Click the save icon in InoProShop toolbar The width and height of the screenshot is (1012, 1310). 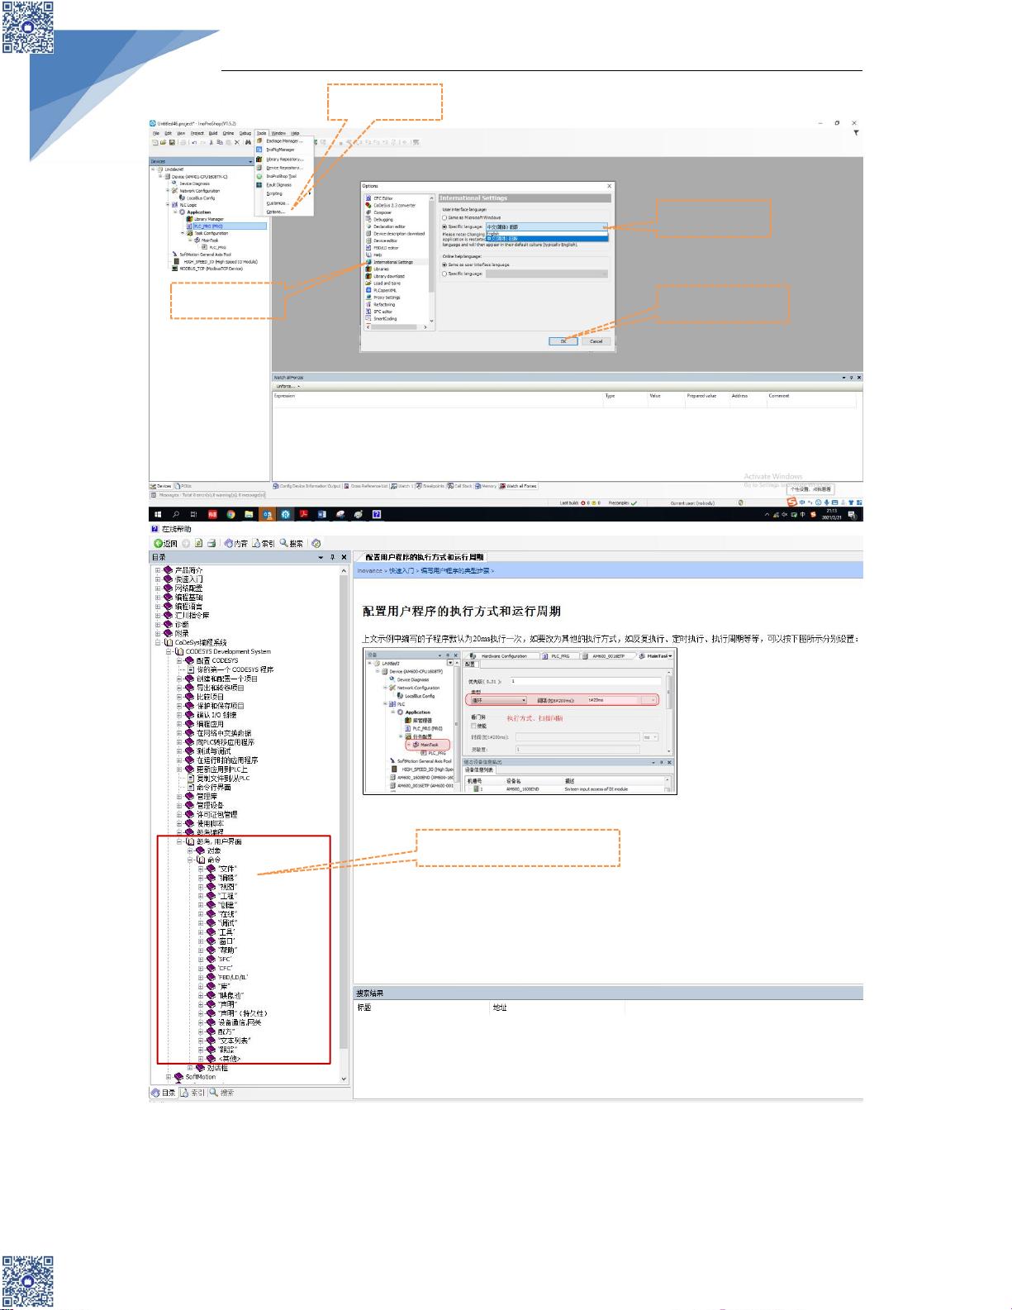(173, 142)
